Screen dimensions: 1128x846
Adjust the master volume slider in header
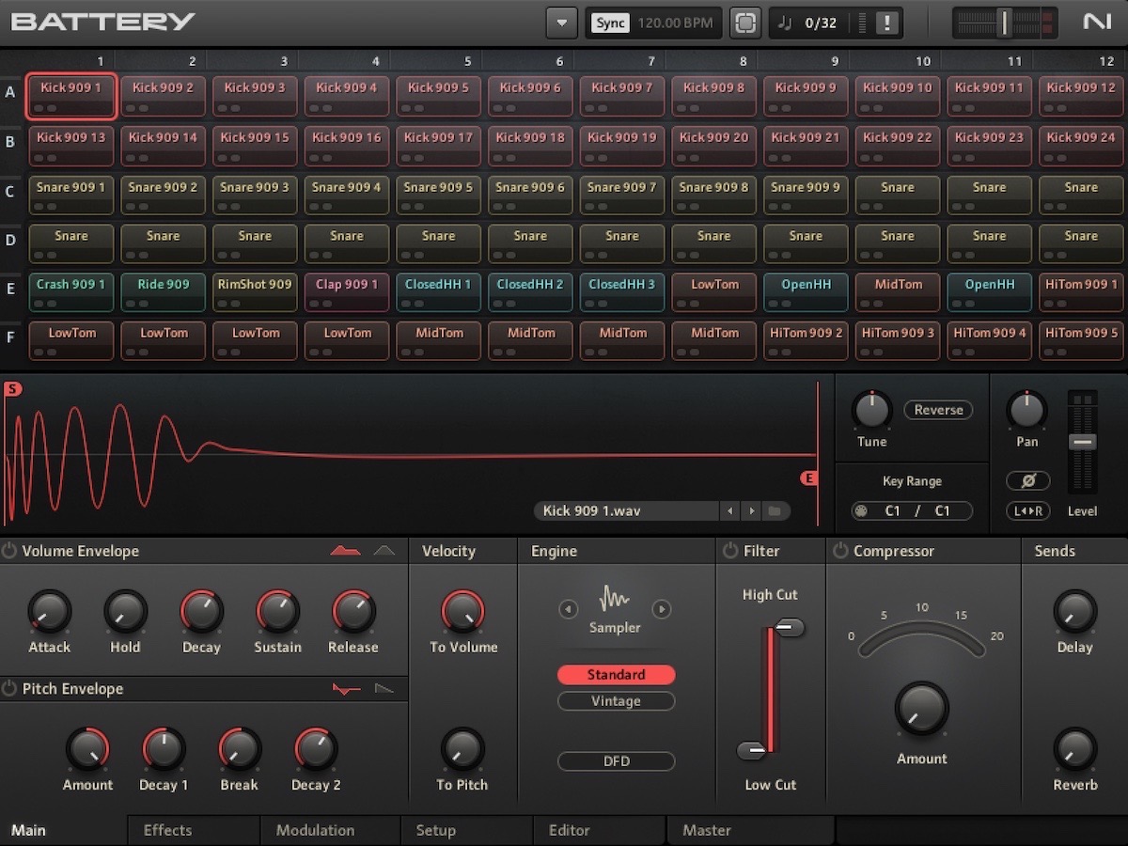1003,23
